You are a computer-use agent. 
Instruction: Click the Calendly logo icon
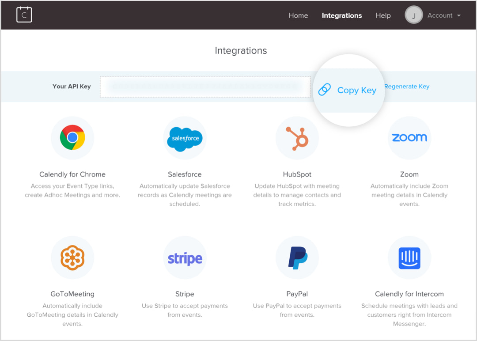[24, 15]
